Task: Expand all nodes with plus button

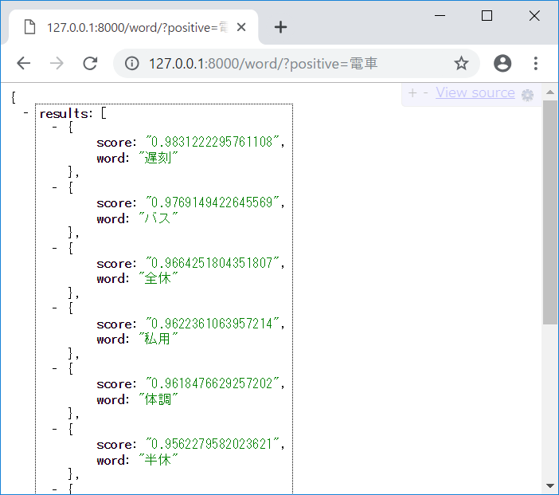Action: point(412,93)
